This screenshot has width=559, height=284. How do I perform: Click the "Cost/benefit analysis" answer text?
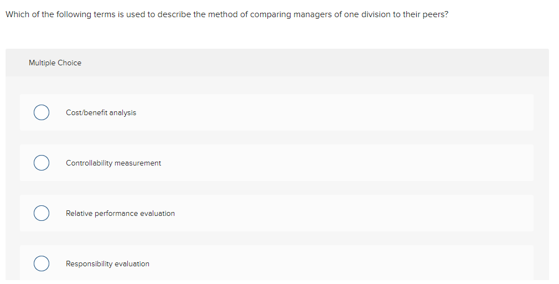101,113
